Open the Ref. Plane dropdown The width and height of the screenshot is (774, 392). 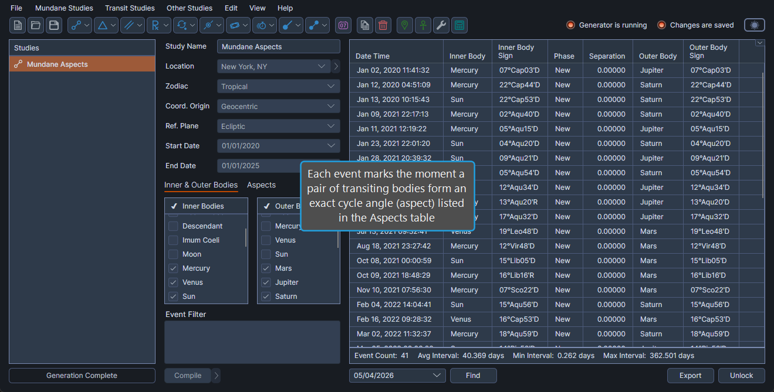(279, 126)
